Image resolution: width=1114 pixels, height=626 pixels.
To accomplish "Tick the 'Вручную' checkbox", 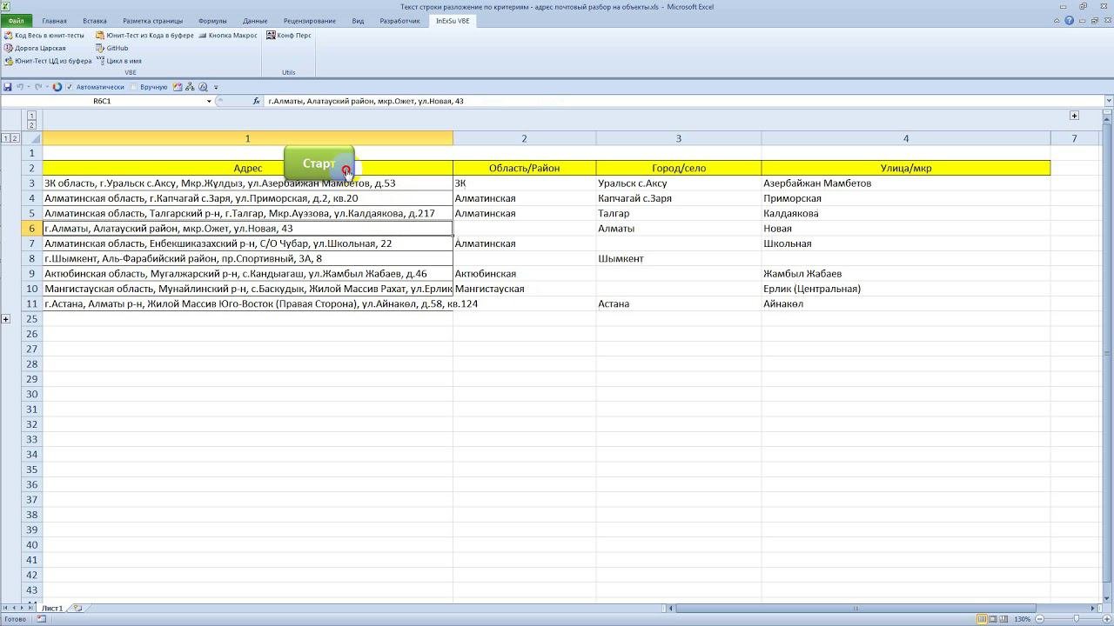I will coord(134,87).
